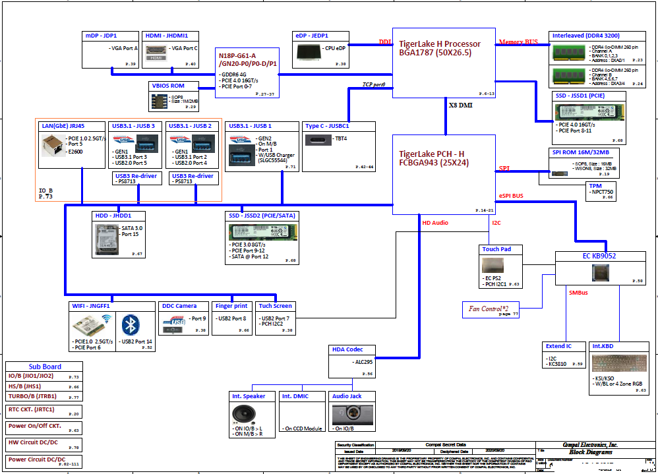Click the USB camera image in DDC Camera block
This screenshot has width=658, height=474.
(x=173, y=324)
